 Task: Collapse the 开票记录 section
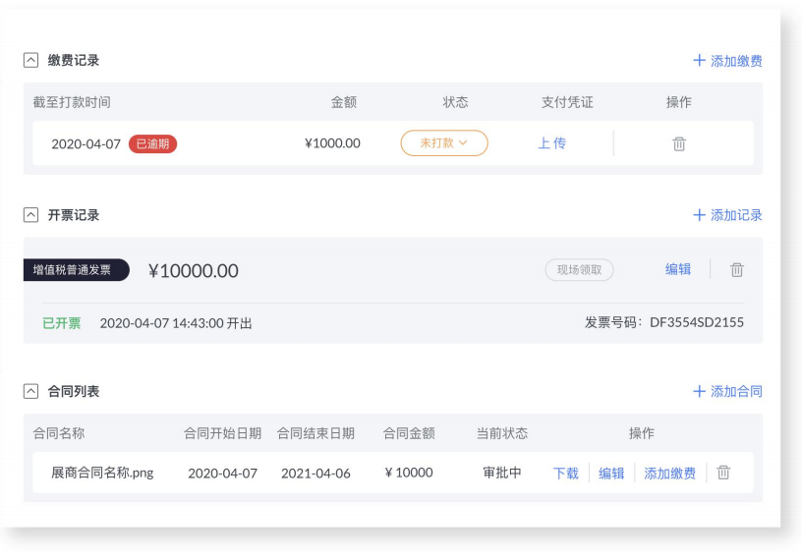[x=30, y=215]
